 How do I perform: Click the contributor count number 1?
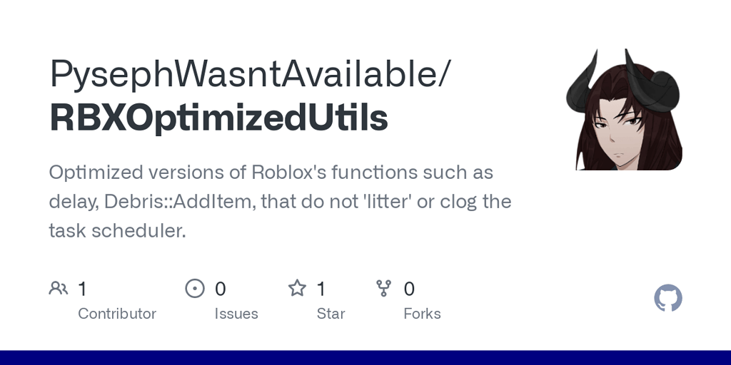click(x=82, y=289)
